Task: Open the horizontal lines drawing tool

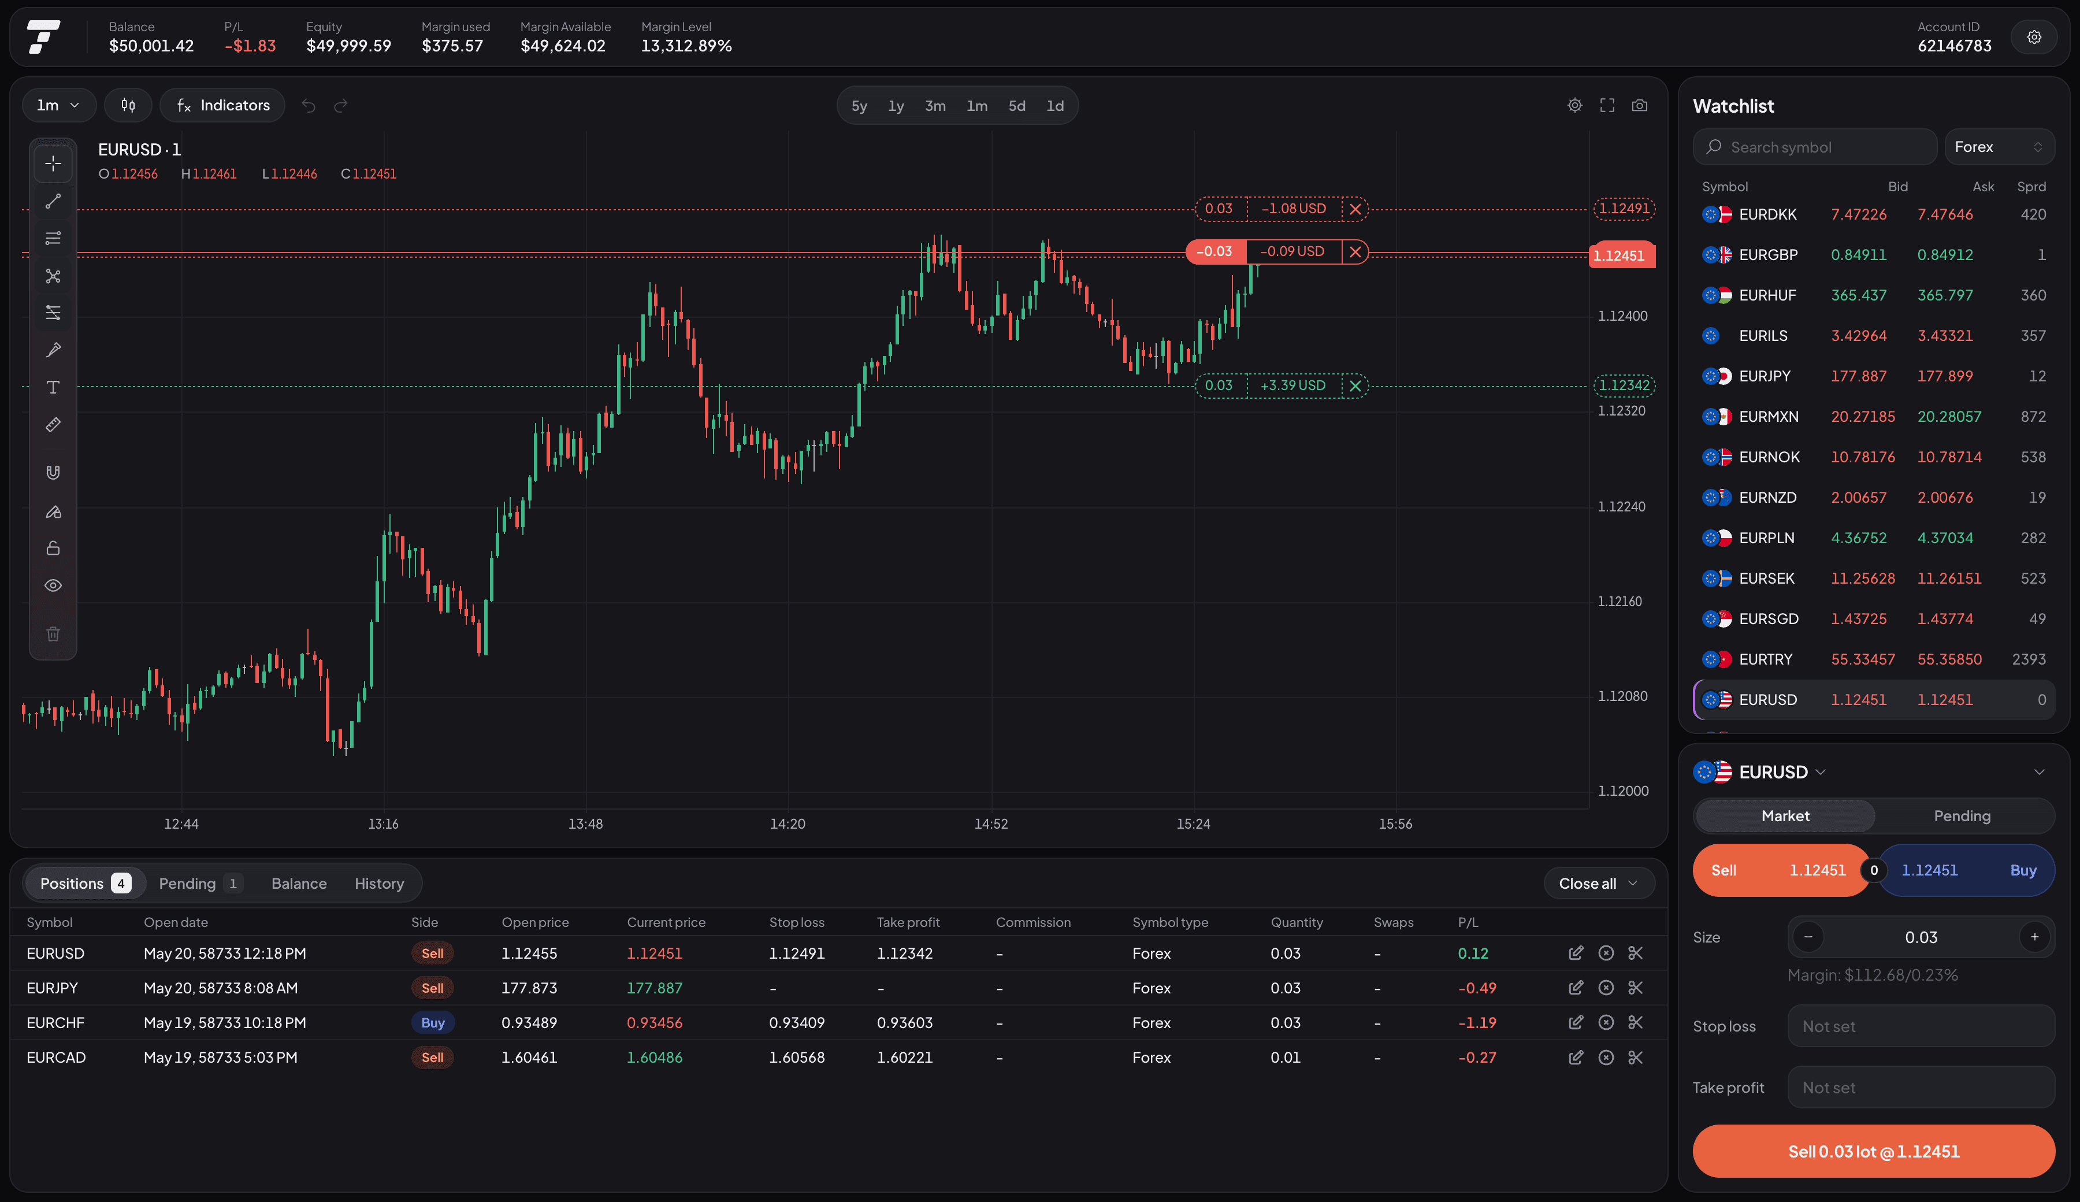Action: 53,239
